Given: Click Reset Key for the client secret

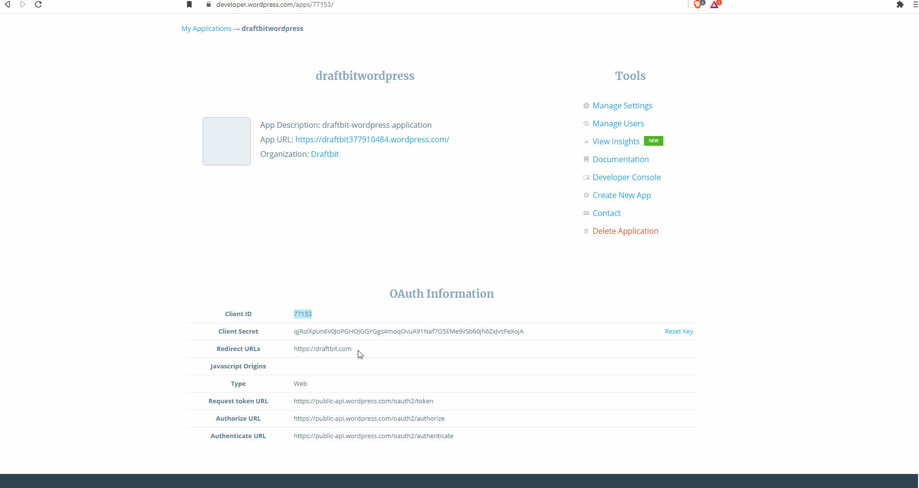Looking at the screenshot, I should [x=679, y=332].
